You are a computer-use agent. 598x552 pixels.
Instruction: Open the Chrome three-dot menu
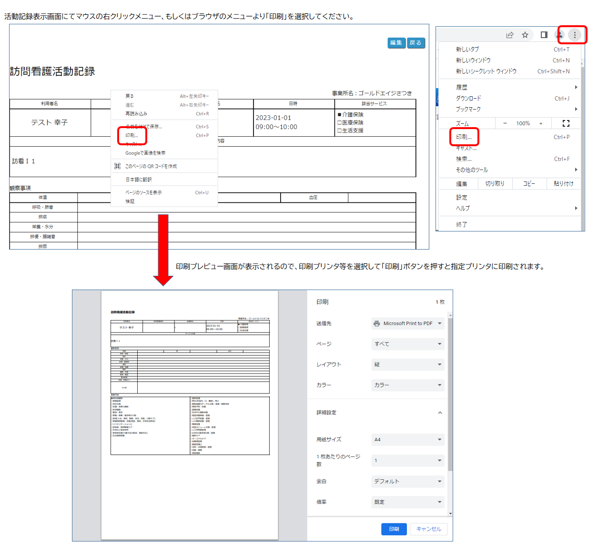[x=575, y=35]
